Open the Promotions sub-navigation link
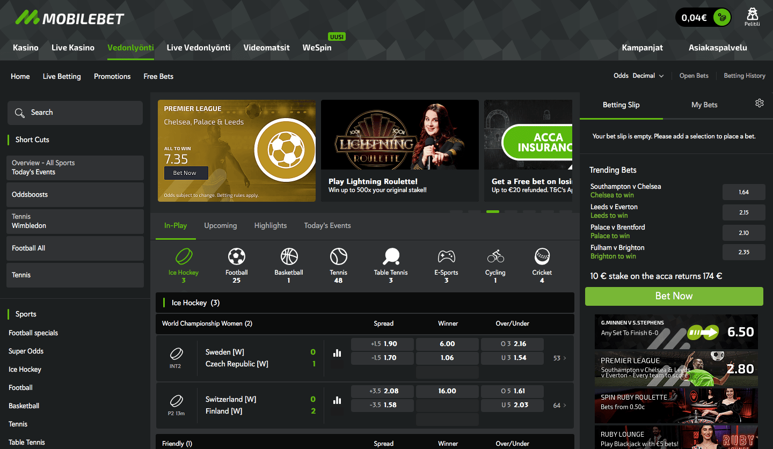The height and width of the screenshot is (449, 773). tap(112, 76)
